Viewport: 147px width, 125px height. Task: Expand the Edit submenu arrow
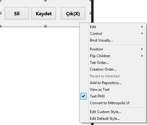point(142,27)
